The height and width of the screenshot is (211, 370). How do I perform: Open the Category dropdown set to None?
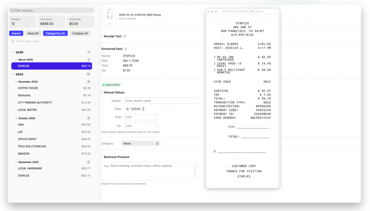pyautogui.click(x=140, y=143)
